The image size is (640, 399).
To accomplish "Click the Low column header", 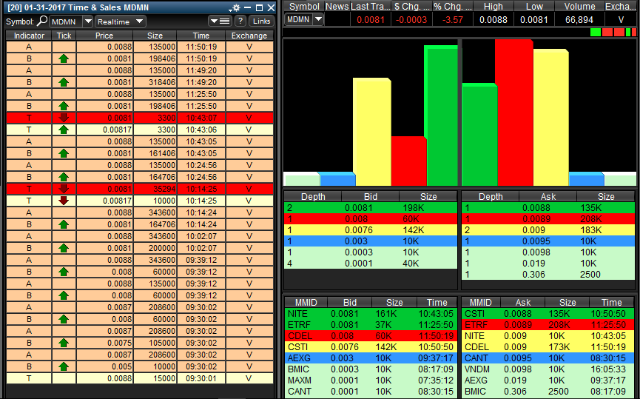I will pos(534,6).
